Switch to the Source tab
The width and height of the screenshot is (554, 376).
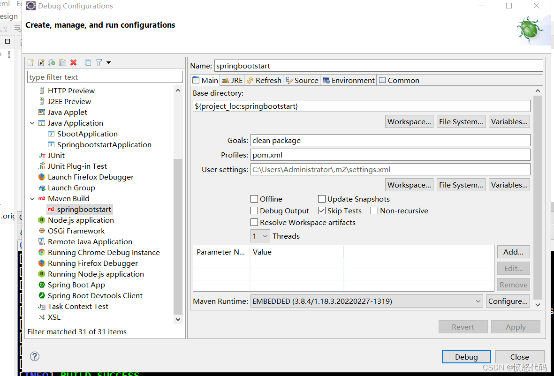coord(302,80)
